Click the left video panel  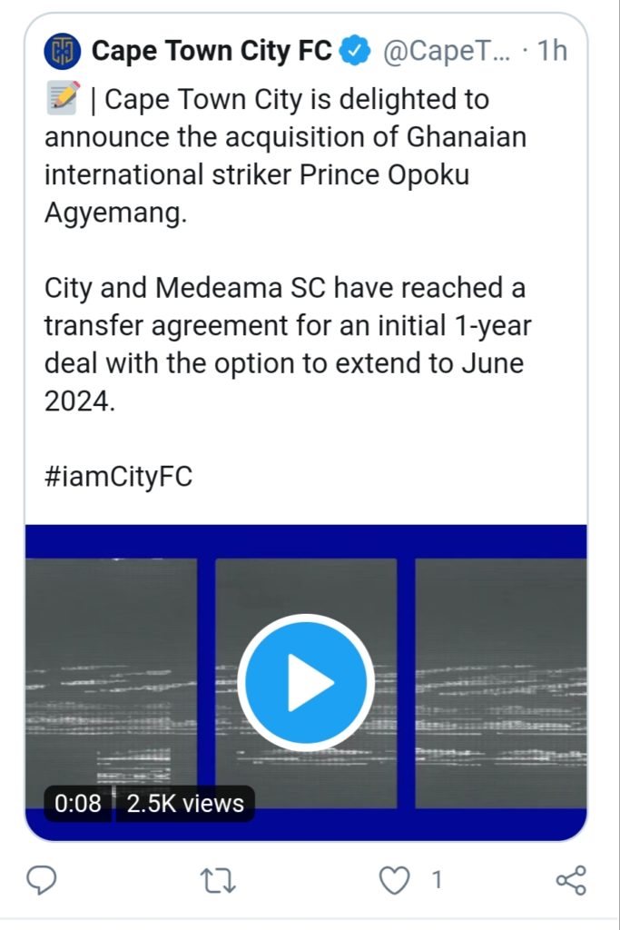[x=111, y=636]
